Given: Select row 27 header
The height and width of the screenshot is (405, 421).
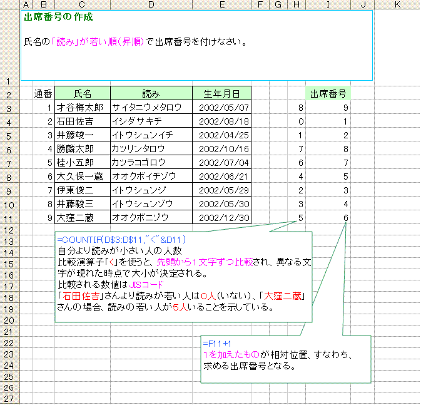Looking at the screenshot, I should [x=9, y=399].
